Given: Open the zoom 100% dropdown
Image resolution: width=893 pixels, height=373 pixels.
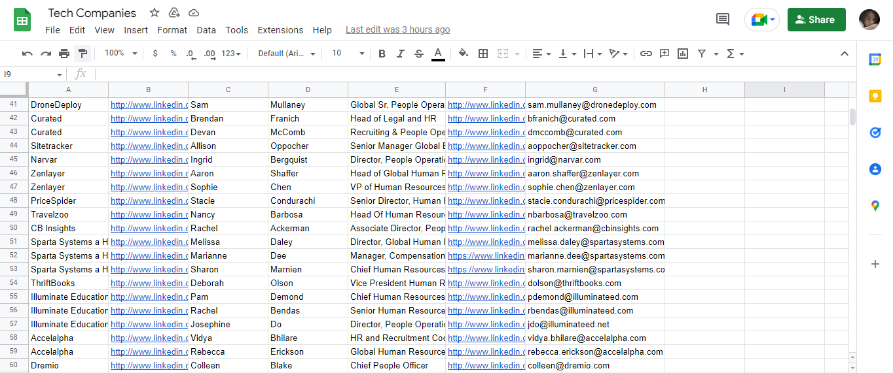Looking at the screenshot, I should pyautogui.click(x=121, y=54).
